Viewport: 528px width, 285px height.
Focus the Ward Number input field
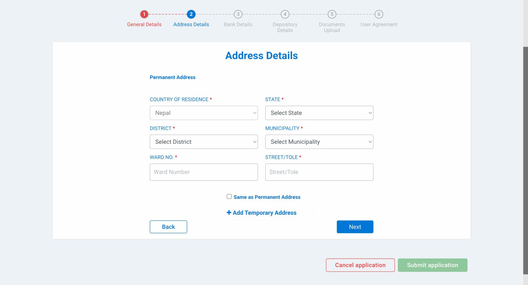pos(204,172)
